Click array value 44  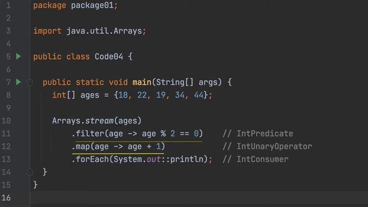coord(198,95)
